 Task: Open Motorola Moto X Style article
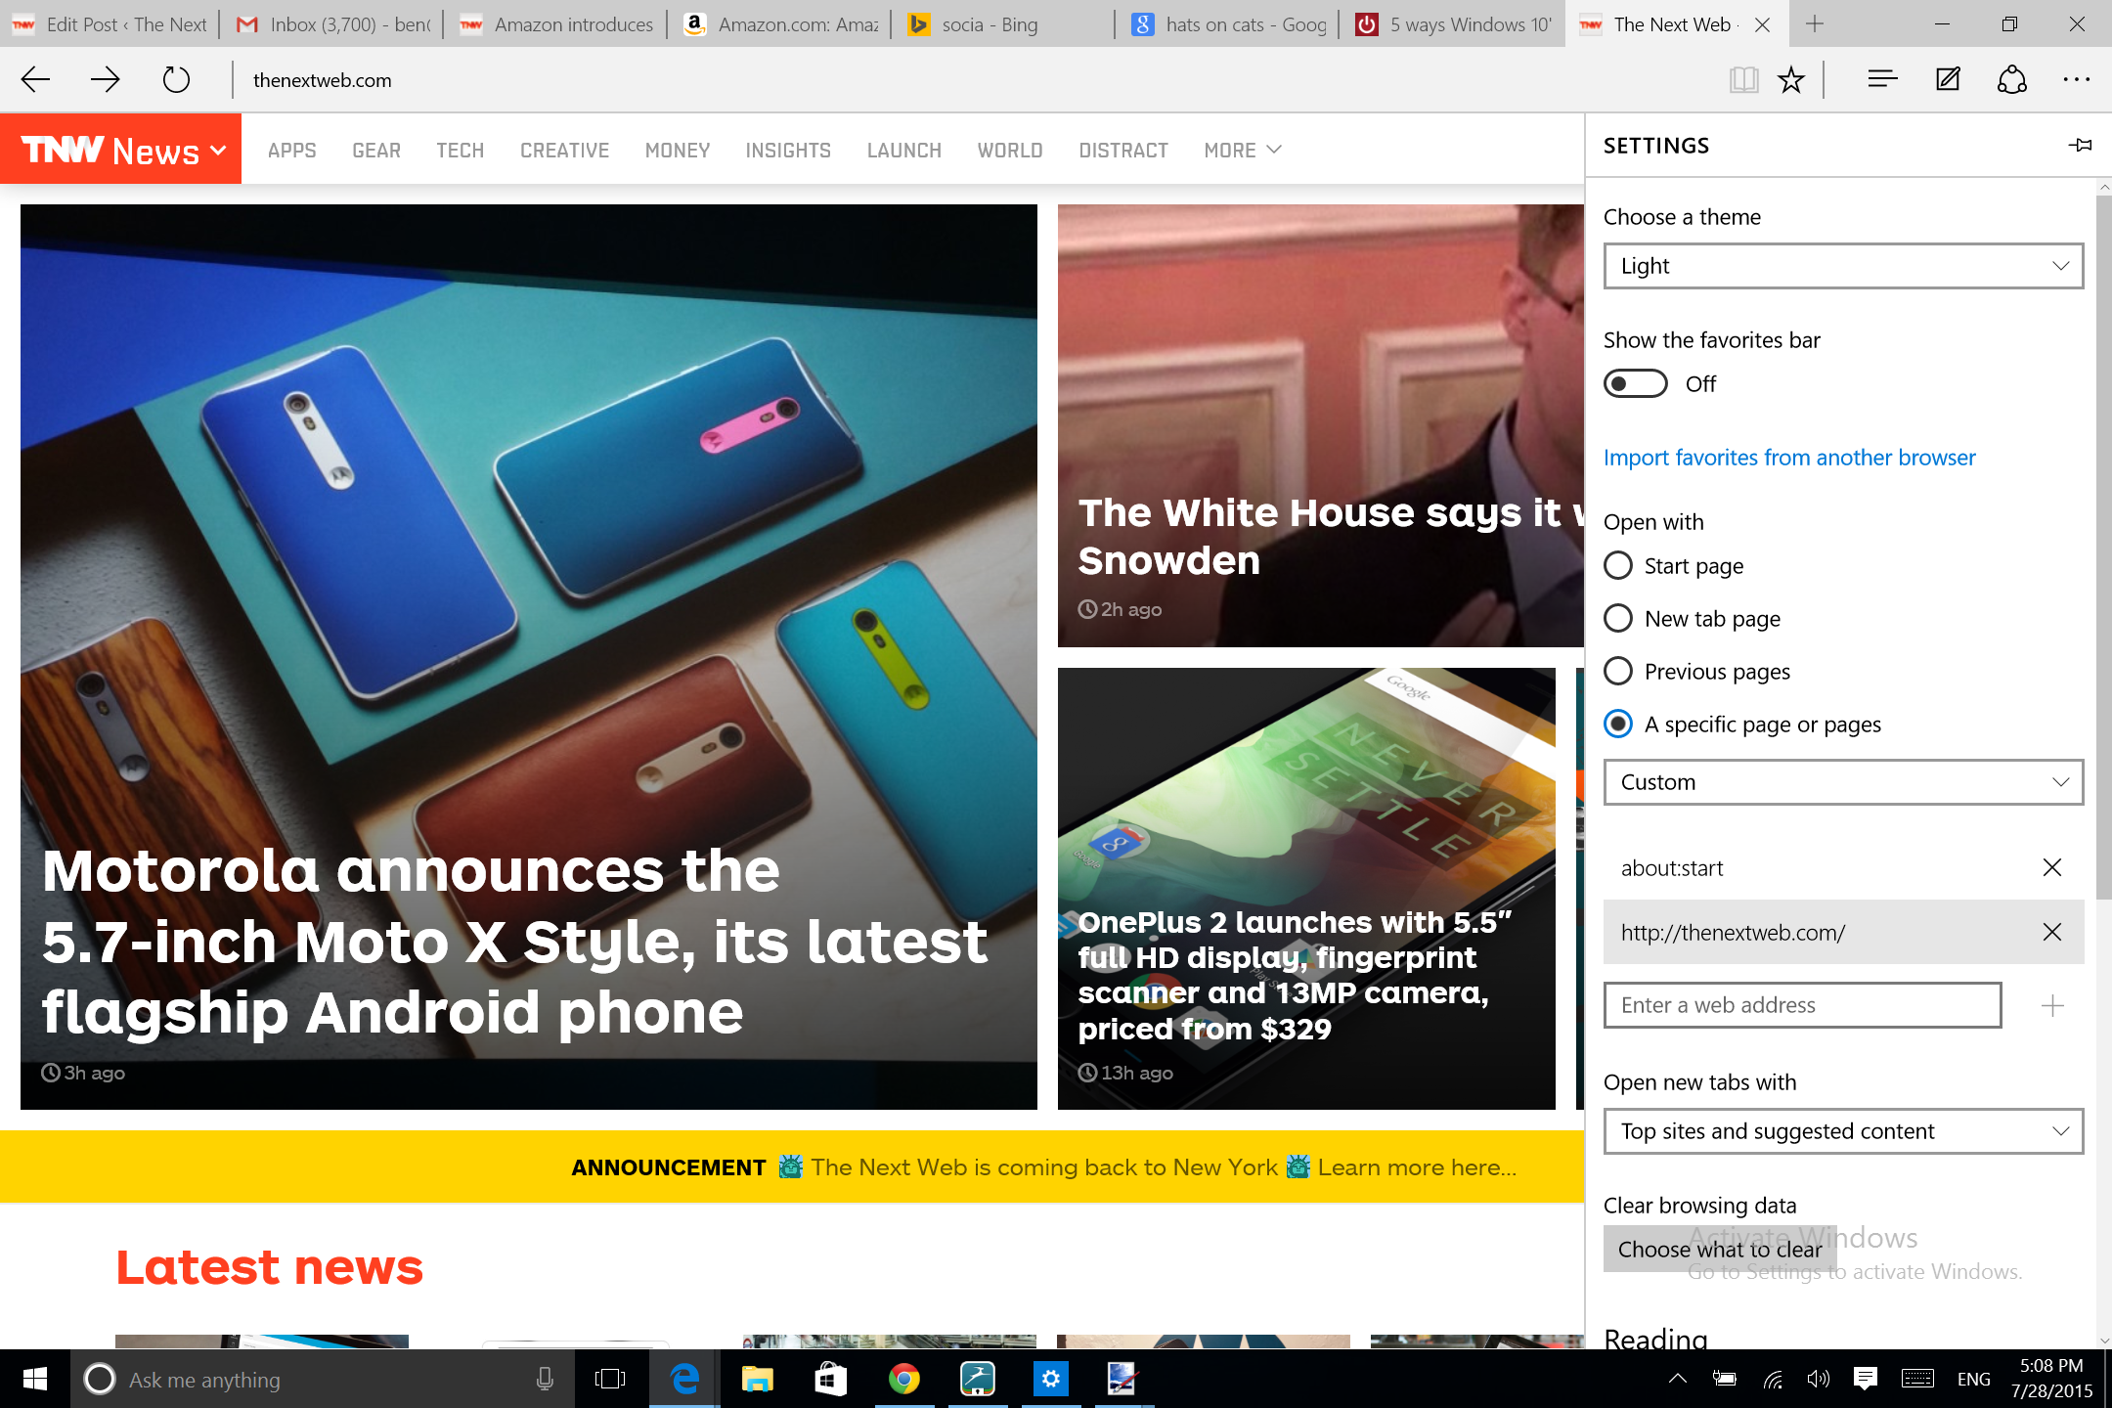pos(528,656)
